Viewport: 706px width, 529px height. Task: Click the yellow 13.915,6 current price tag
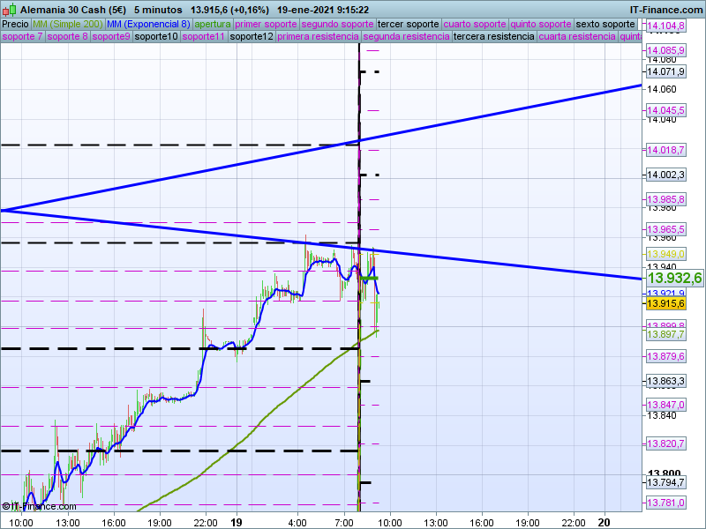(x=666, y=303)
